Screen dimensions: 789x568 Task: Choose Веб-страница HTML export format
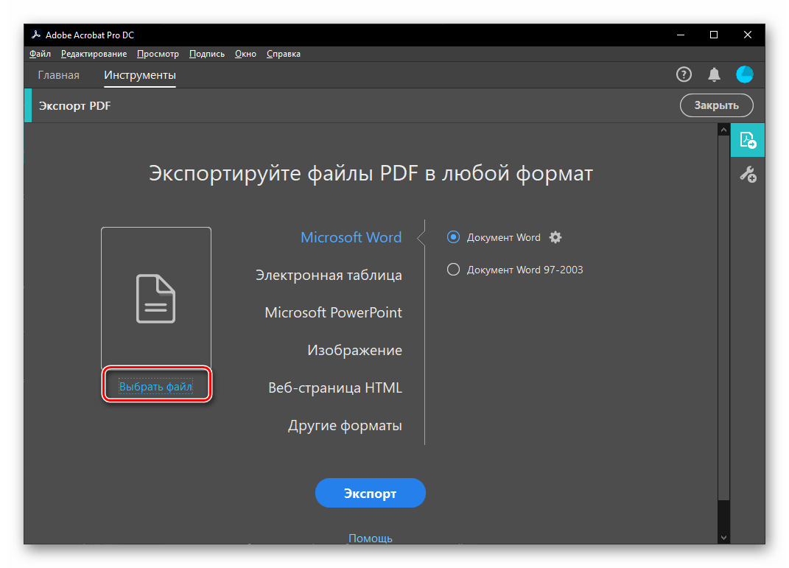click(x=335, y=388)
